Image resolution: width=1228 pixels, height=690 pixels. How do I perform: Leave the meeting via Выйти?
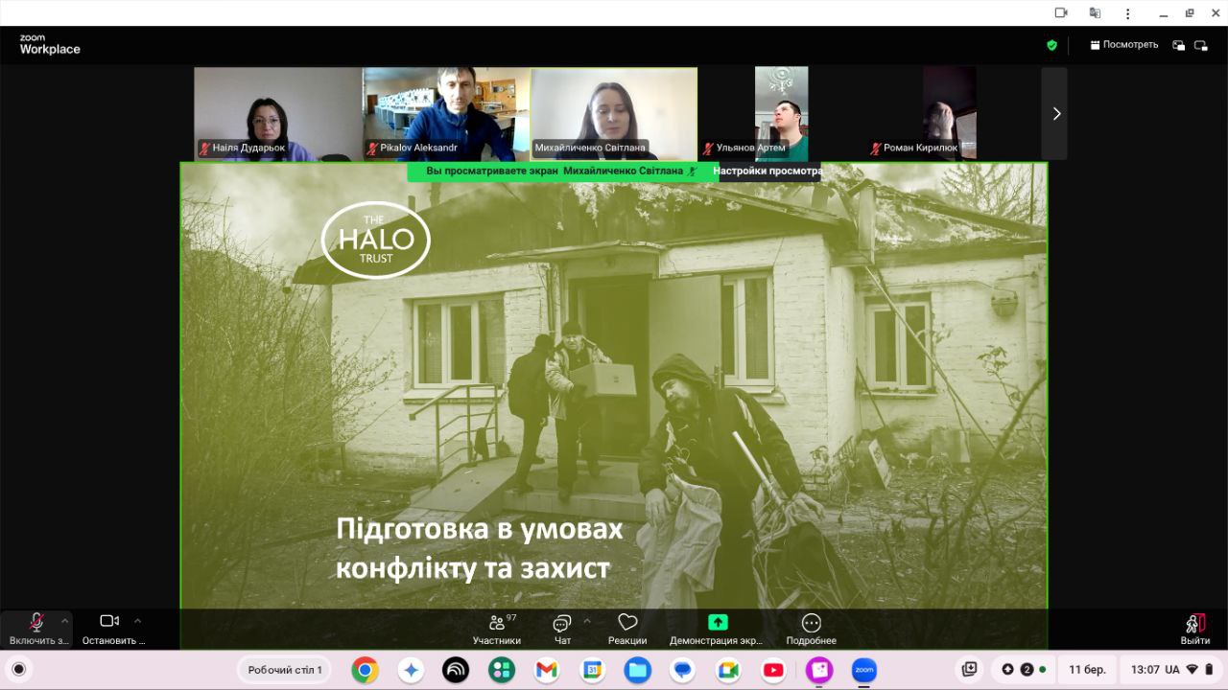[1194, 628]
